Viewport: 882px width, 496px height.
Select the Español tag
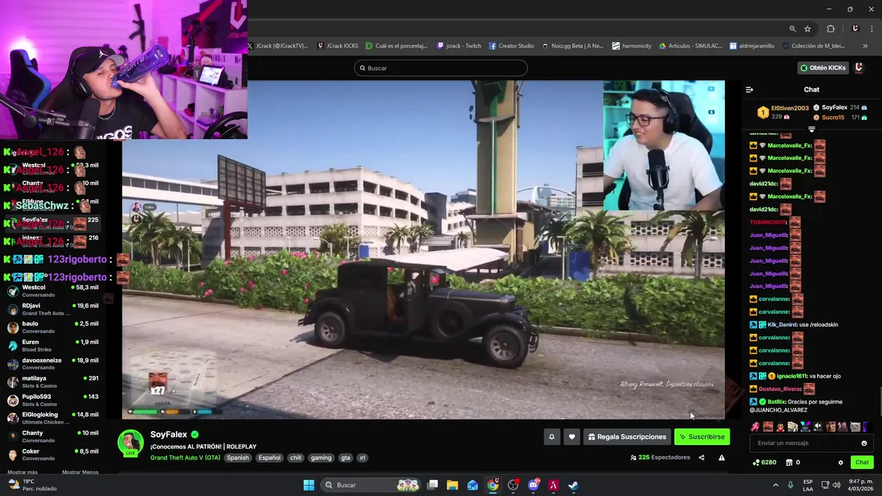coord(269,457)
